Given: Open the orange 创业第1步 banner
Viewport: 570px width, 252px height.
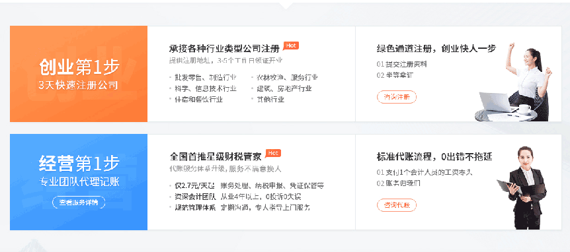Looking at the screenshot, I should (79, 74).
